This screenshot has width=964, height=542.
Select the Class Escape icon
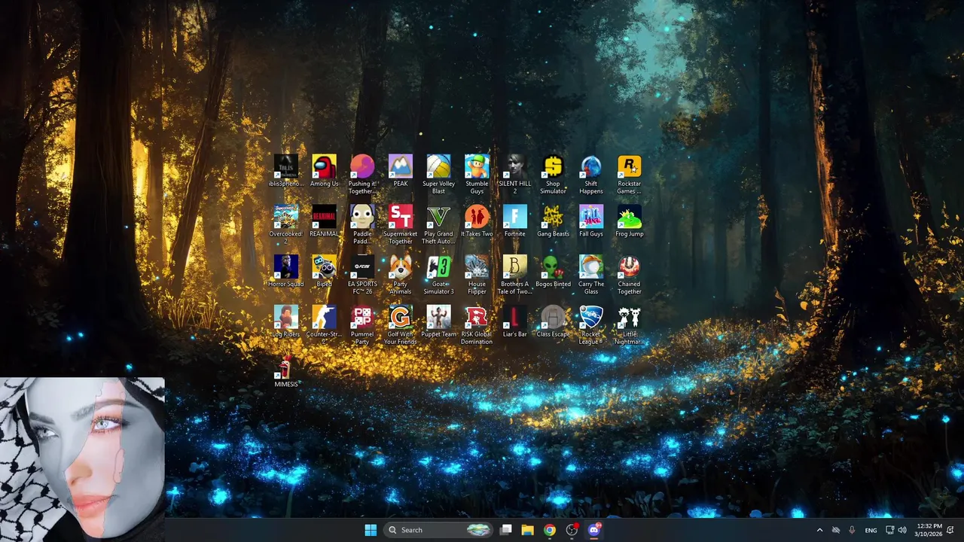553,321
